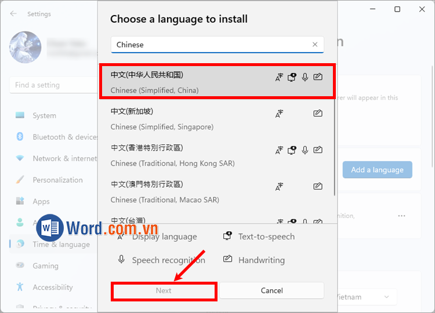Click the language search box containing Chinese
The image size is (435, 313).
(x=217, y=45)
